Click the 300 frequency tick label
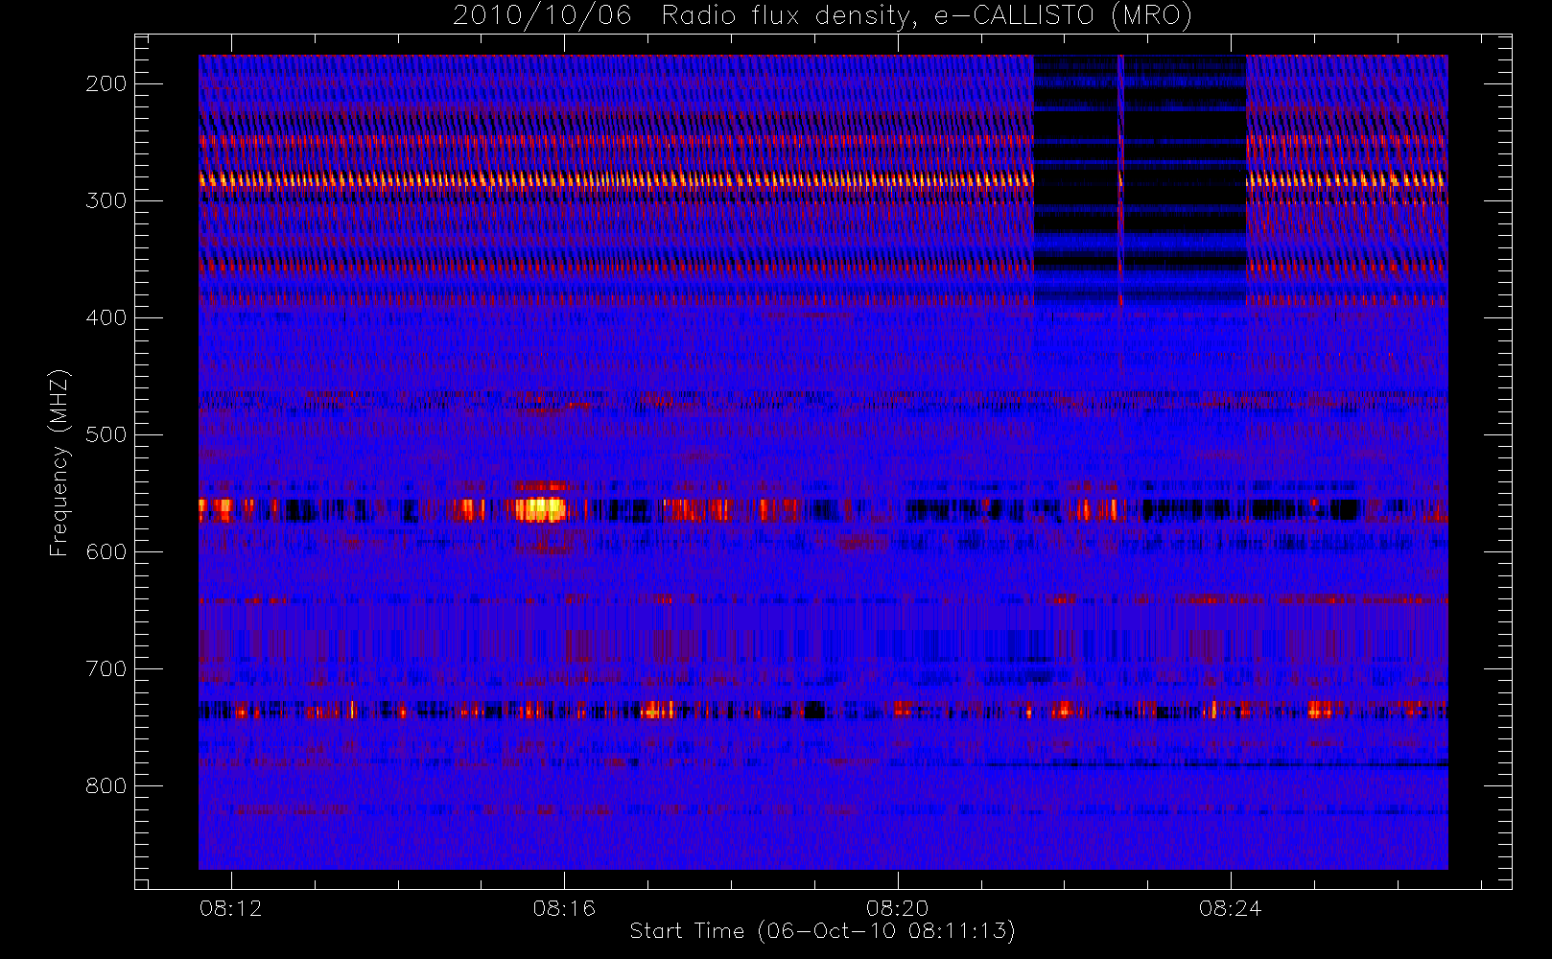1552x959 pixels. [x=106, y=200]
